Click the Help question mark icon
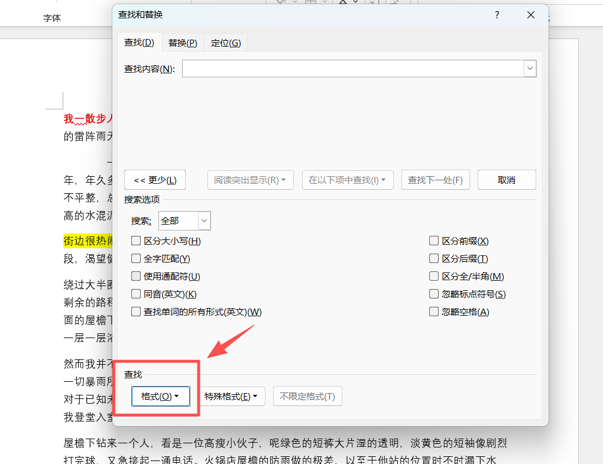Screen dimensions: 603x464 tap(496, 15)
